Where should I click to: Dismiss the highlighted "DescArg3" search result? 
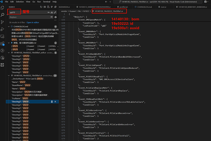pos(55,101)
